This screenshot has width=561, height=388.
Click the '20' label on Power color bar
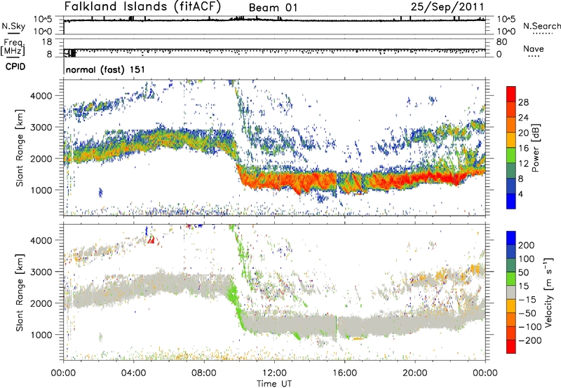(523, 133)
